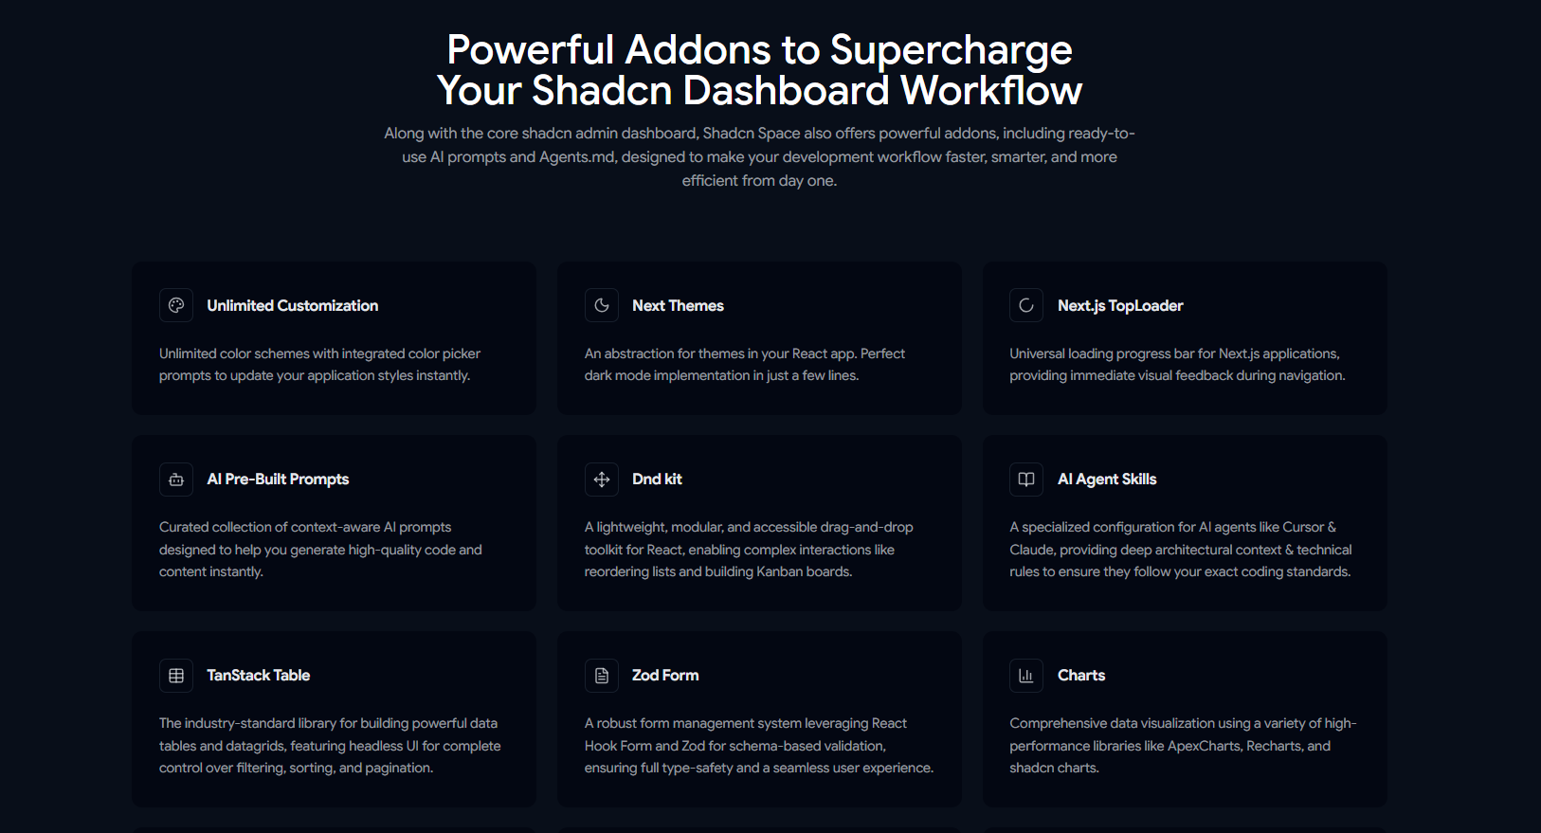Open the Zod Form card title

coord(665,676)
